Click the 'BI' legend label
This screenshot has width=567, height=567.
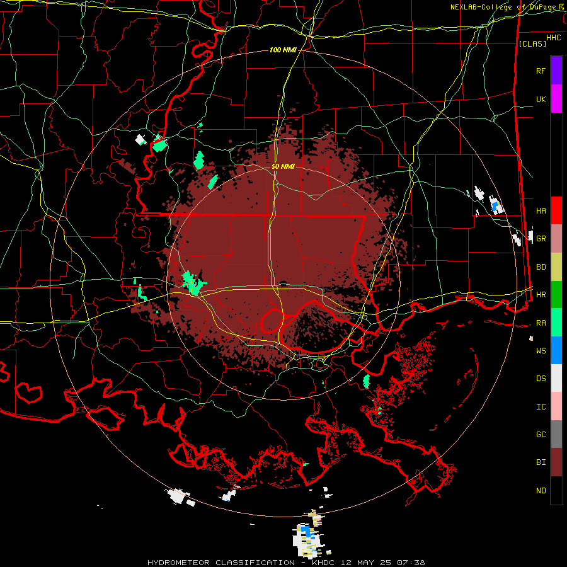pos(541,462)
